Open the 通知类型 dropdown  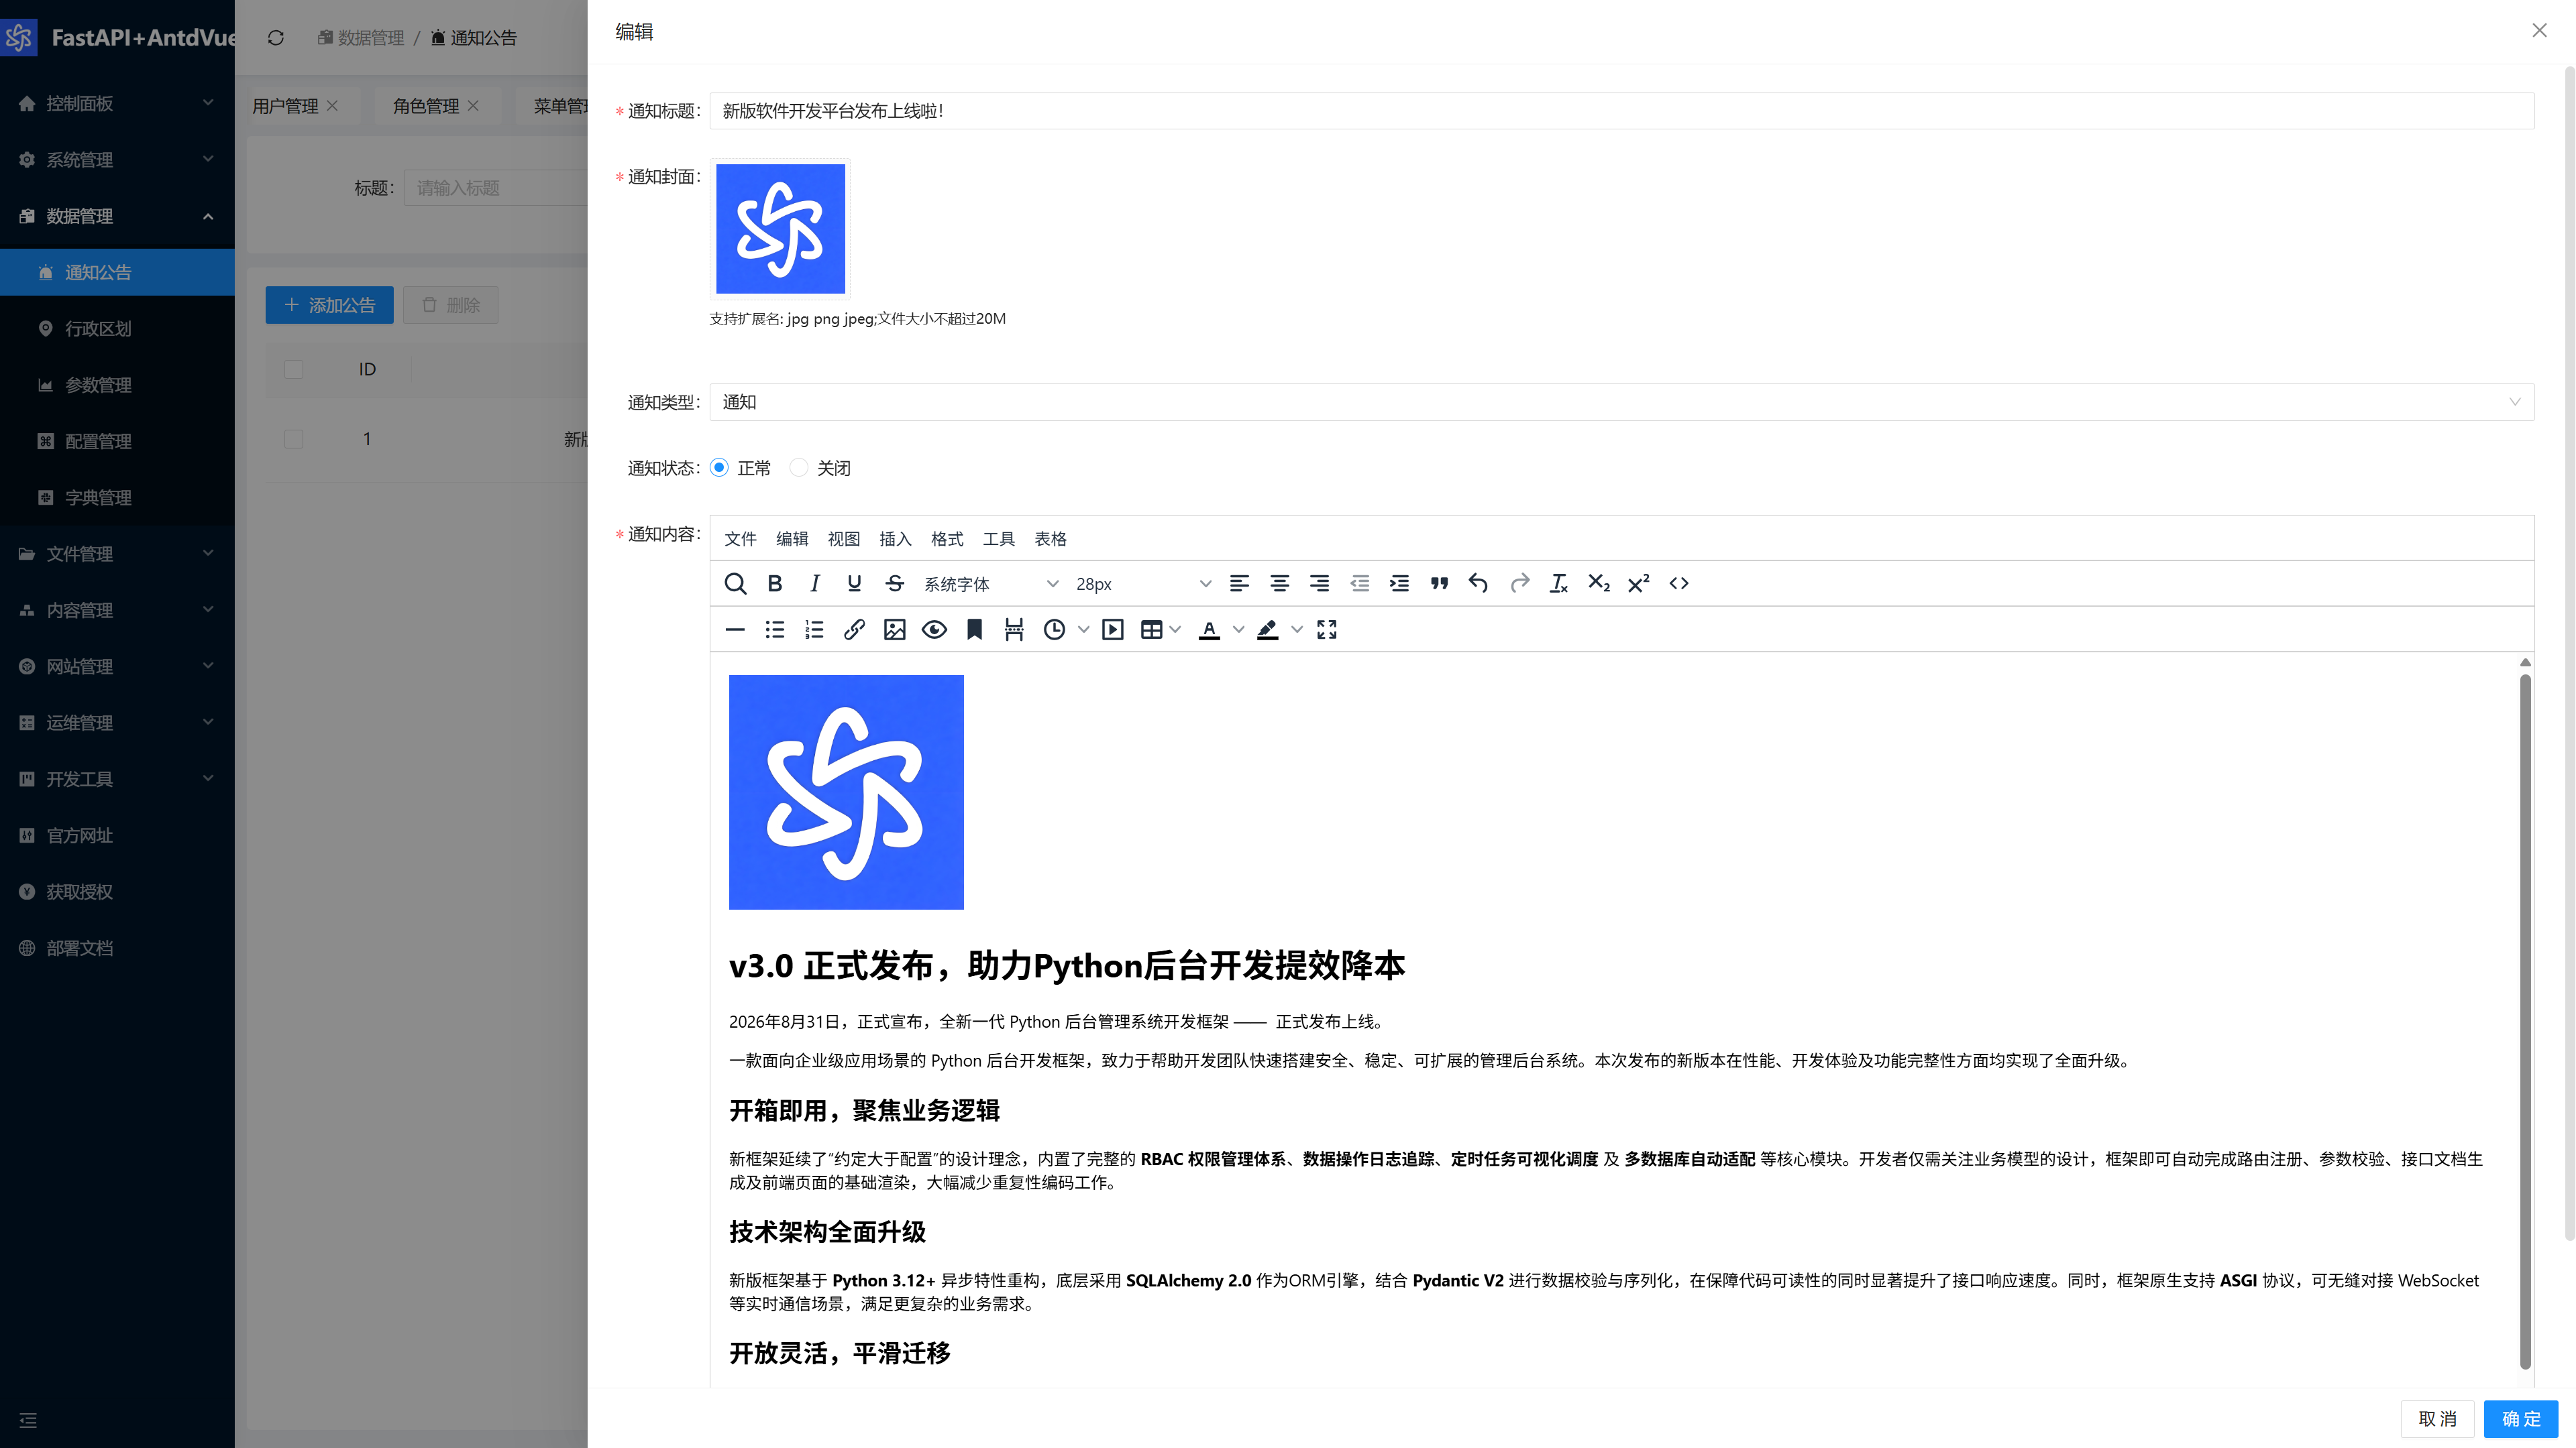(x=1621, y=402)
